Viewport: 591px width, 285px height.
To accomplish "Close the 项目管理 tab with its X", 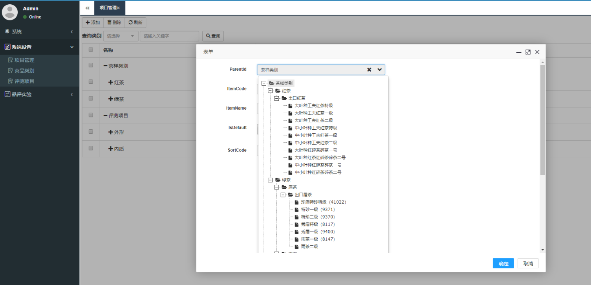I will [118, 8].
